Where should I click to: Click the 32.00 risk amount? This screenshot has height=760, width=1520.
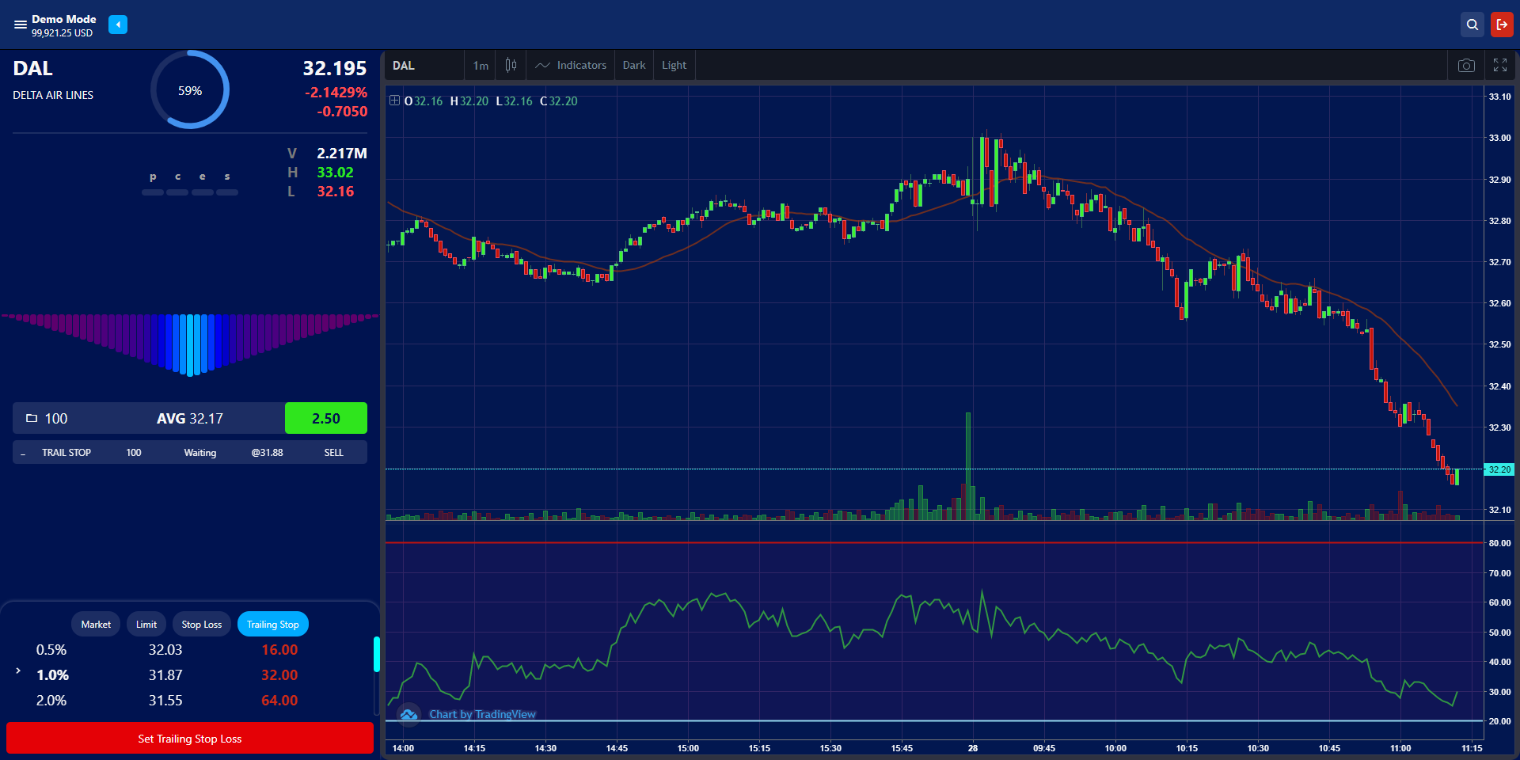click(x=279, y=675)
